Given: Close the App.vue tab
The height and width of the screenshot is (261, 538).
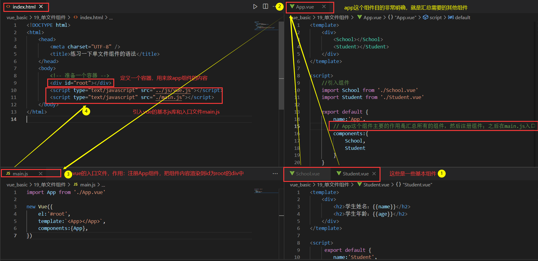Looking at the screenshot, I should [324, 6].
